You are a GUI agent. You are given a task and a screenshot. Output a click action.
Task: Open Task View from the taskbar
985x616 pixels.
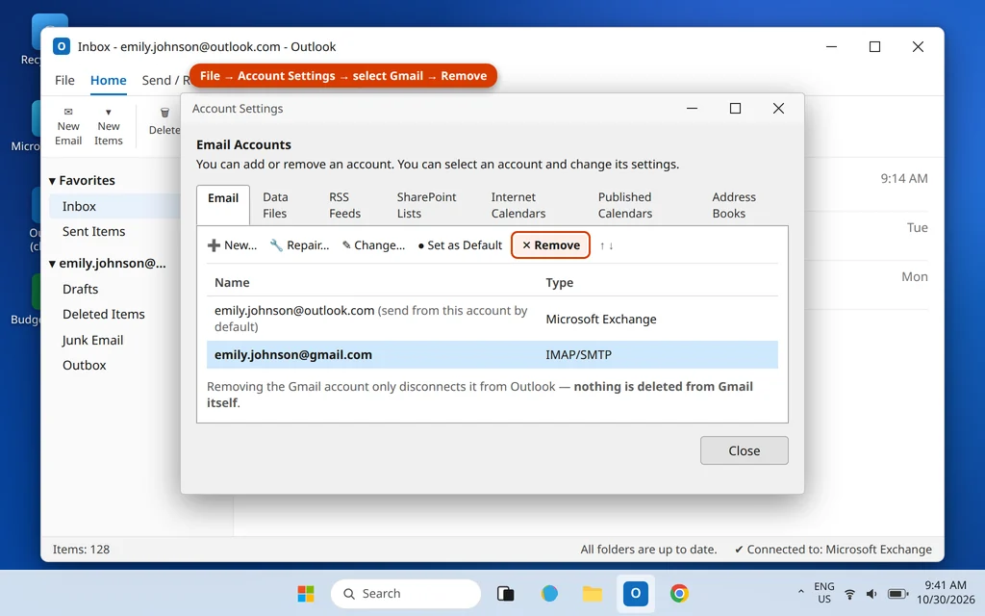pos(506,593)
